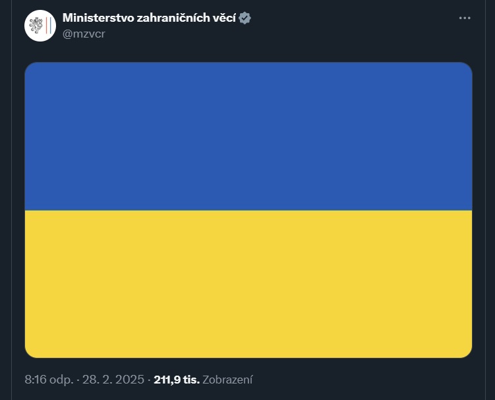The width and height of the screenshot is (495, 400).
Task: Open the Ministerstvo zahraničních věcí profile avatar
Action: point(40,26)
